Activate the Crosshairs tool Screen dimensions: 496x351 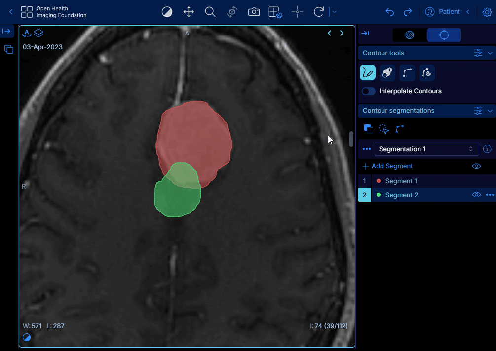click(297, 12)
